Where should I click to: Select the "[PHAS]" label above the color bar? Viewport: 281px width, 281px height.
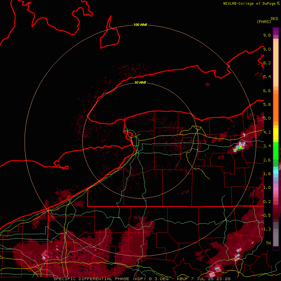point(264,22)
